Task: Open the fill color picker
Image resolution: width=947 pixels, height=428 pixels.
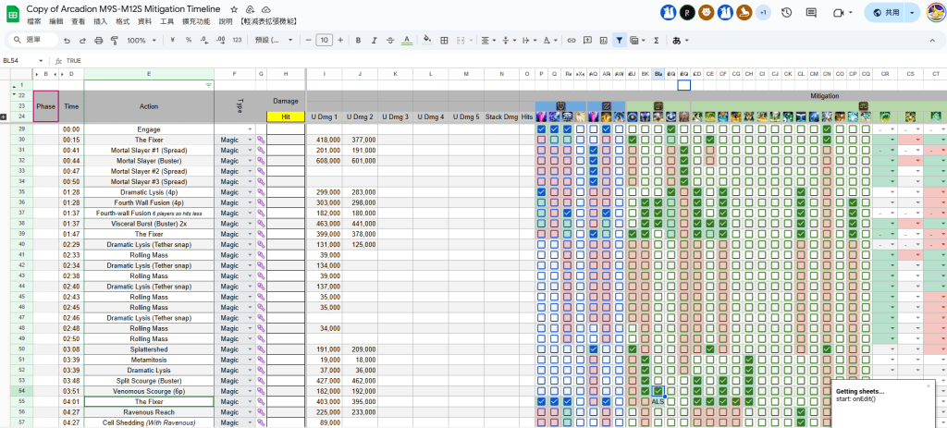Action: click(x=426, y=41)
